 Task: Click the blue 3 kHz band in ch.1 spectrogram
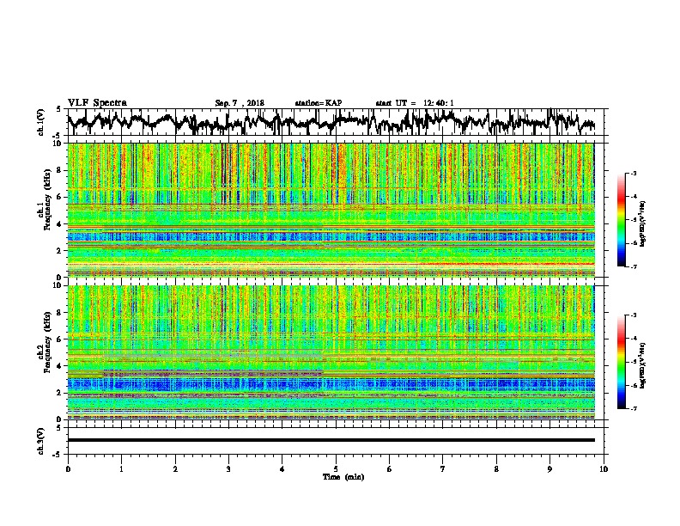click(331, 237)
